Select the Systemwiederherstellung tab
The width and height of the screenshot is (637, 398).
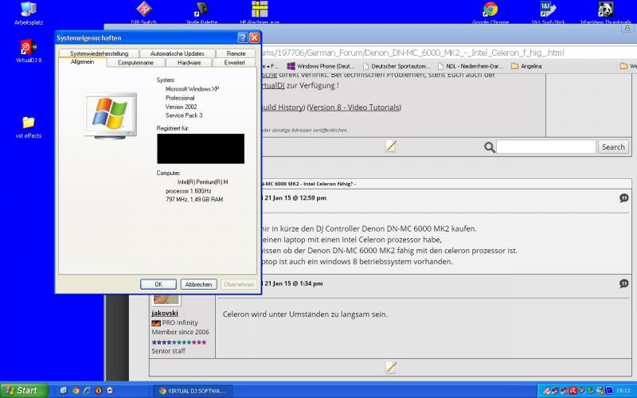tap(99, 53)
